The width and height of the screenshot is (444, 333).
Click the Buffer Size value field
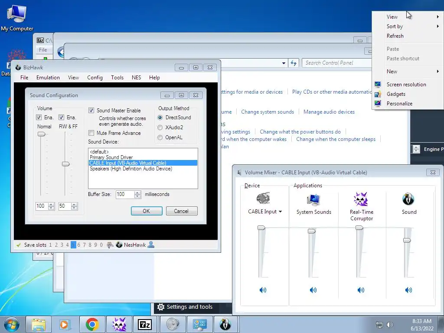[125, 194]
